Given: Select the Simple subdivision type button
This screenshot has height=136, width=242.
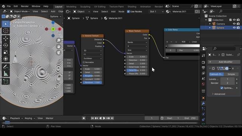Looking at the screenshot, I should [231, 74].
